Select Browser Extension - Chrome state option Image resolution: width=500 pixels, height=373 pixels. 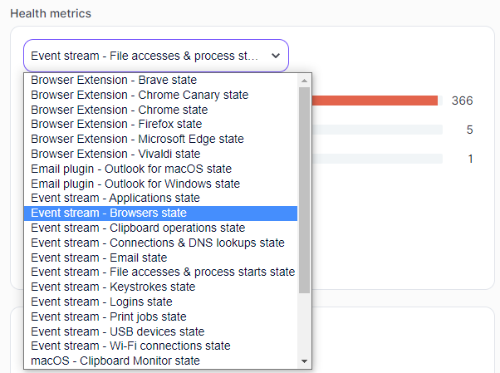coord(120,110)
